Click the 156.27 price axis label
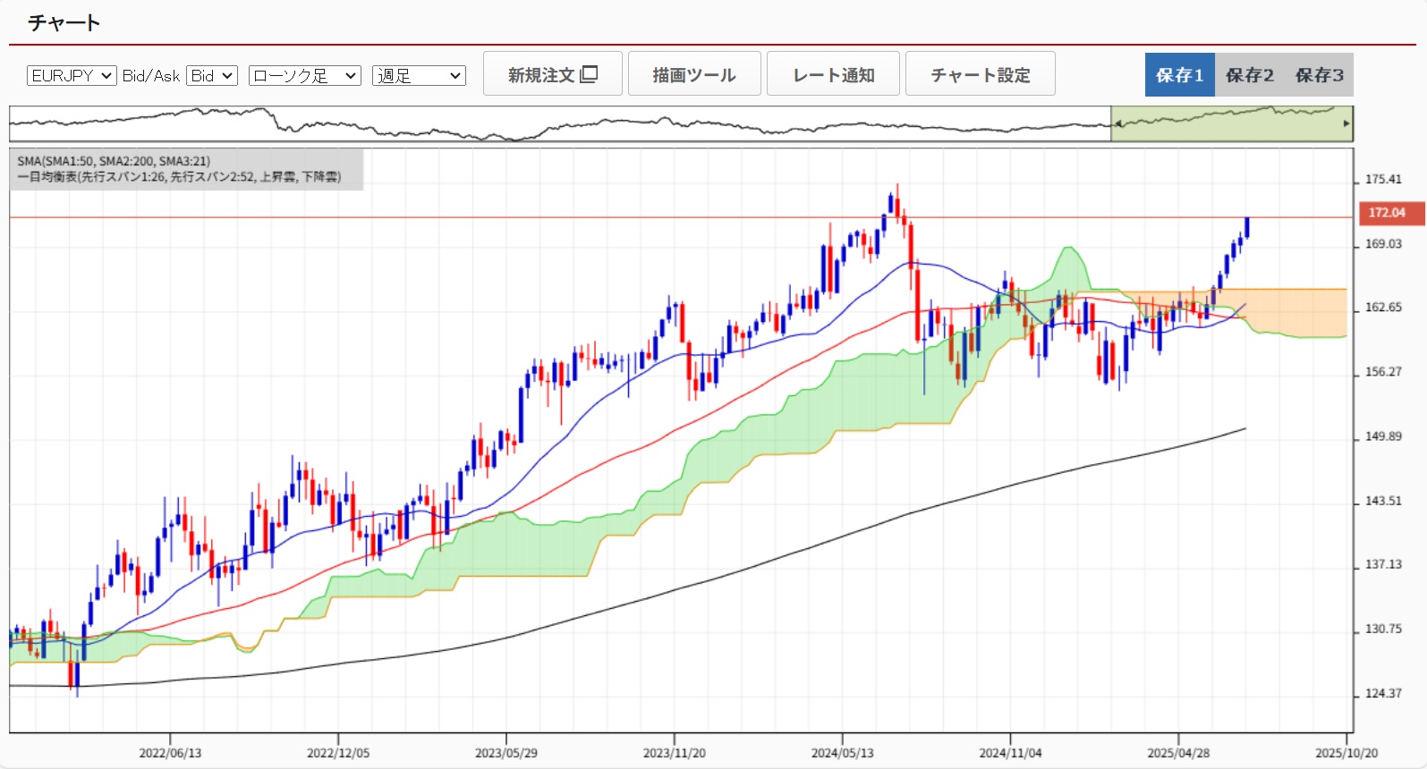The image size is (1427, 769). [1383, 372]
